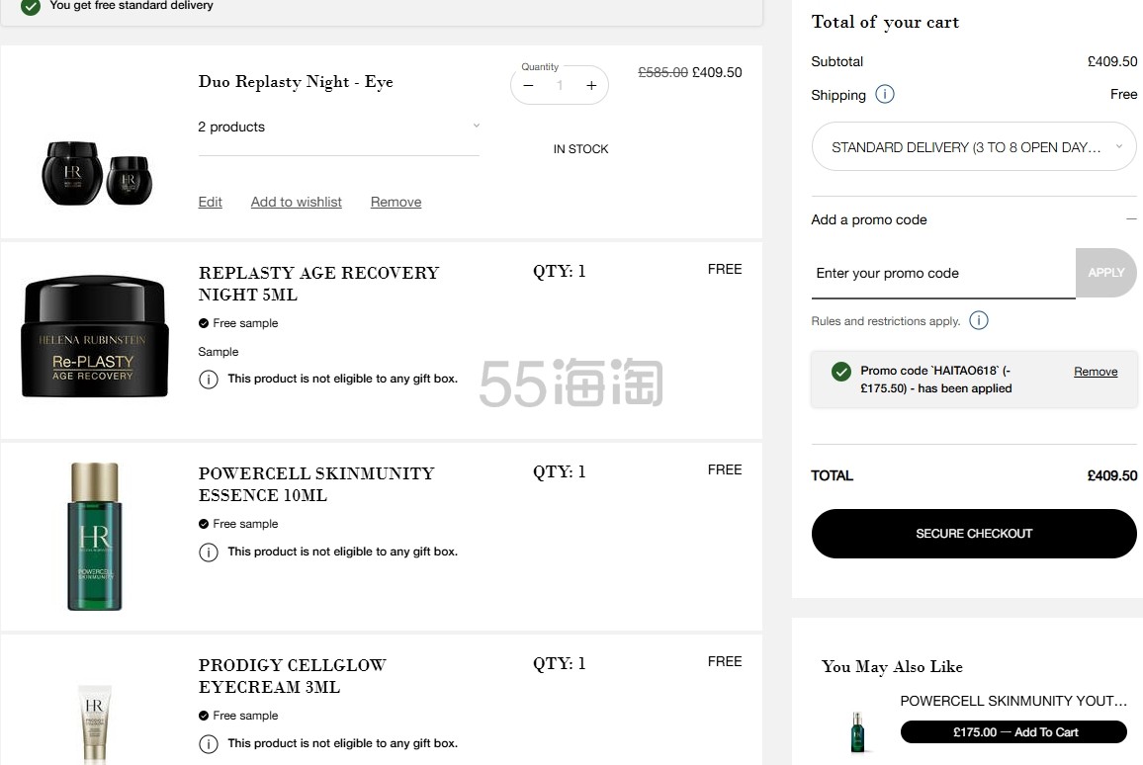Click the Replasty Age Recovery Night 5ML title
The height and width of the screenshot is (765, 1143).
point(318,284)
